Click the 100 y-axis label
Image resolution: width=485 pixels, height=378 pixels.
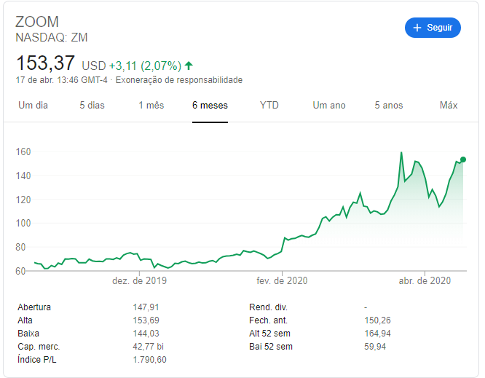[x=23, y=224]
